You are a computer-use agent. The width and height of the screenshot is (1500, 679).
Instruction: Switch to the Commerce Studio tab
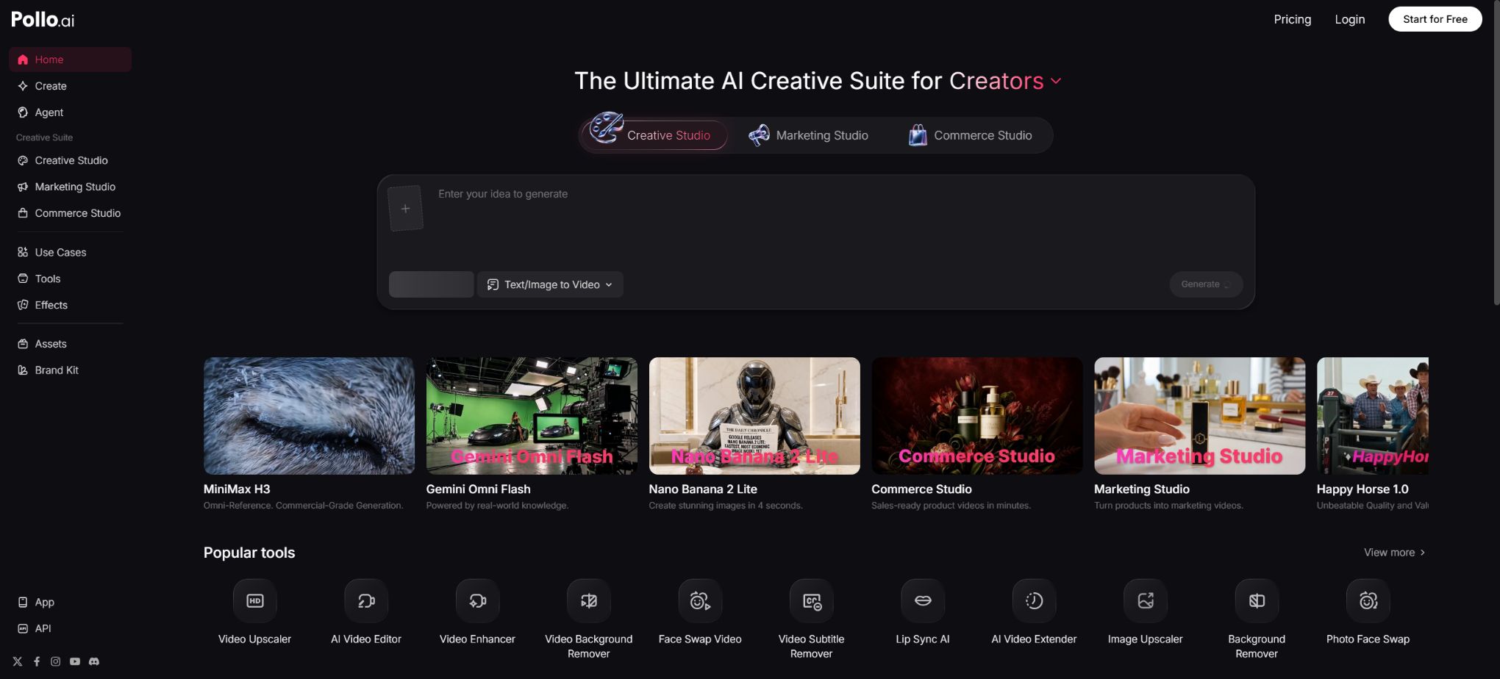pyautogui.click(x=970, y=135)
